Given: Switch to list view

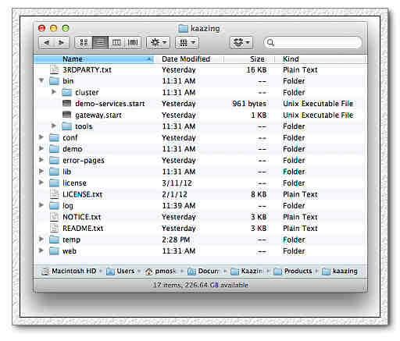Looking at the screenshot, I should click(100, 42).
